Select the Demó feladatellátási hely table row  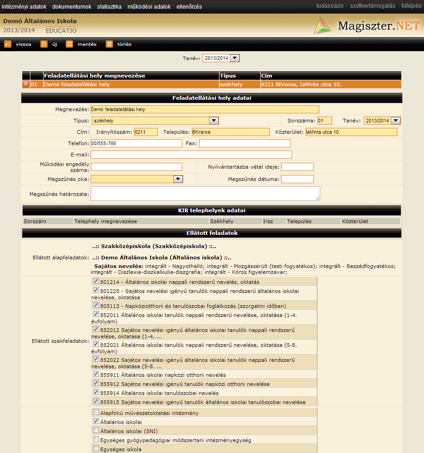pos(212,84)
